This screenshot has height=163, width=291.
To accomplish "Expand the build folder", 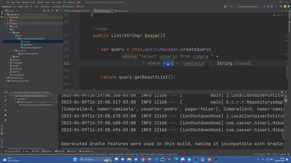I will (8, 24).
